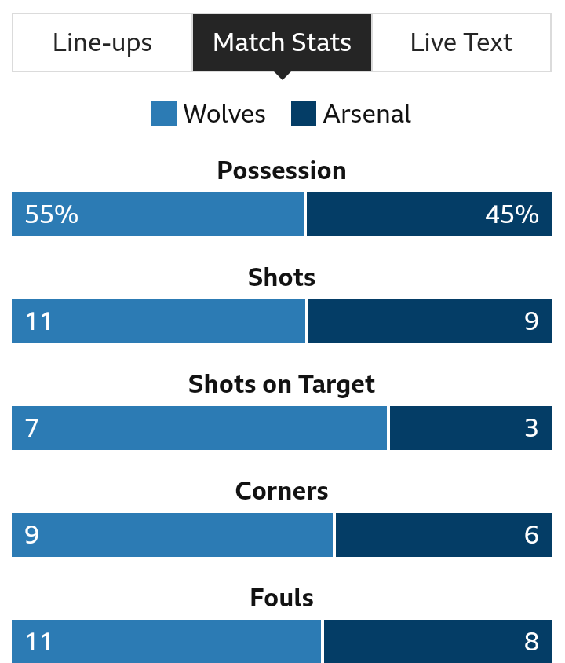The height and width of the screenshot is (663, 565).
Task: Click the Wolves light blue legend swatch
Action: tap(164, 113)
